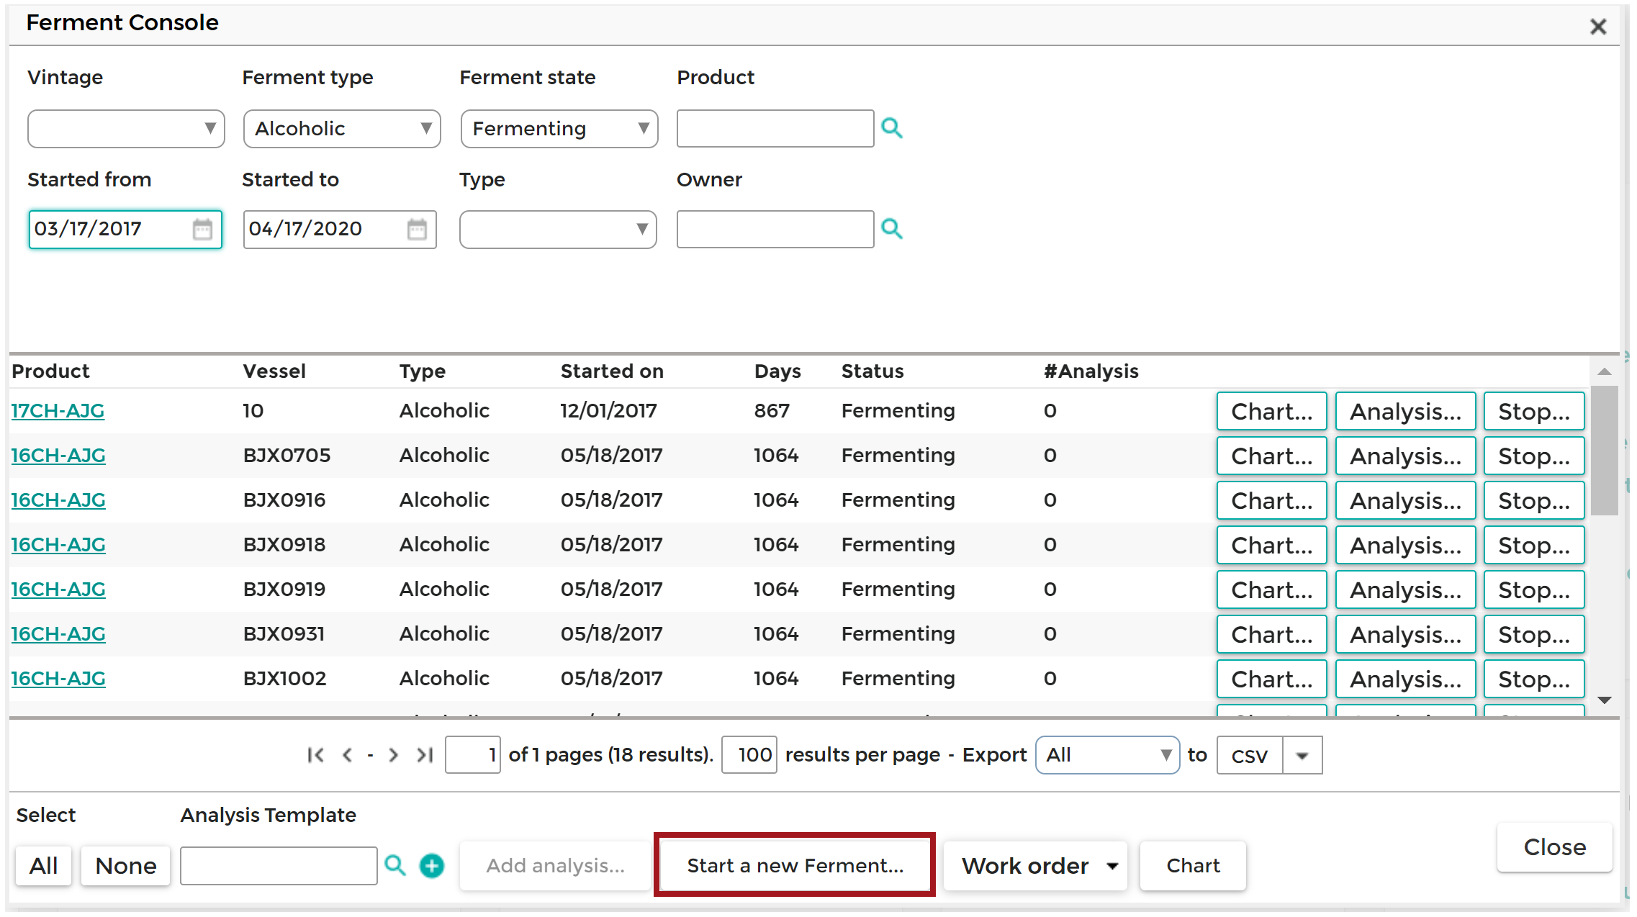Open the Started to calendar picker

[417, 229]
